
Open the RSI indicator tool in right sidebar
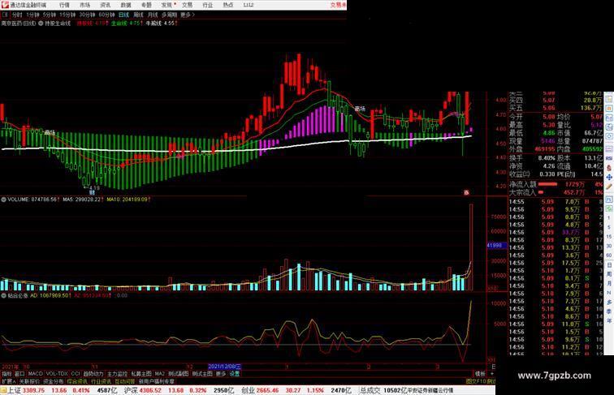pyautogui.click(x=609, y=158)
